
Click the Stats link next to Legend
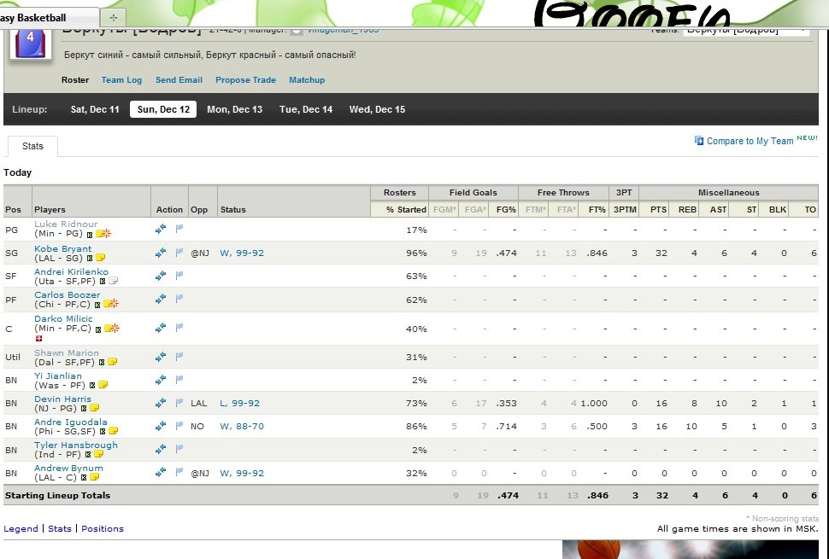pyautogui.click(x=60, y=528)
